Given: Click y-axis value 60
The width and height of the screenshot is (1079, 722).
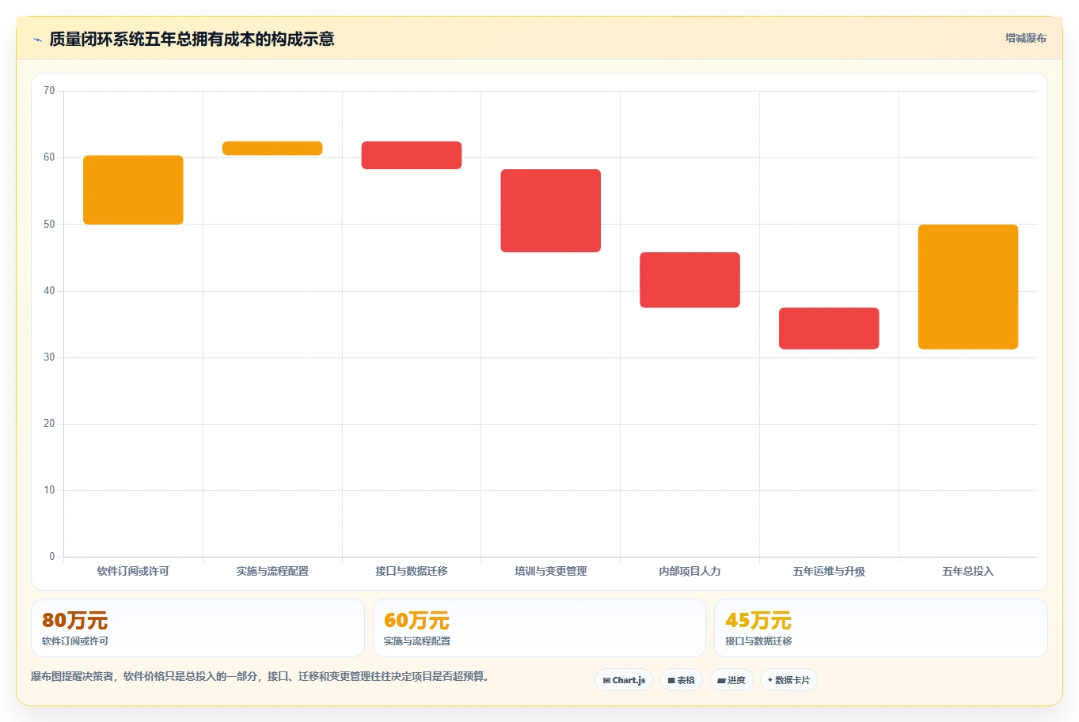Looking at the screenshot, I should 49,157.
